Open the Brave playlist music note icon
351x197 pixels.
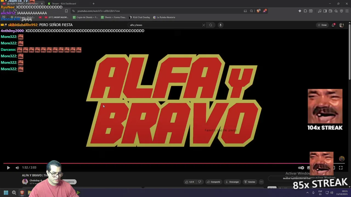pos(319,11)
